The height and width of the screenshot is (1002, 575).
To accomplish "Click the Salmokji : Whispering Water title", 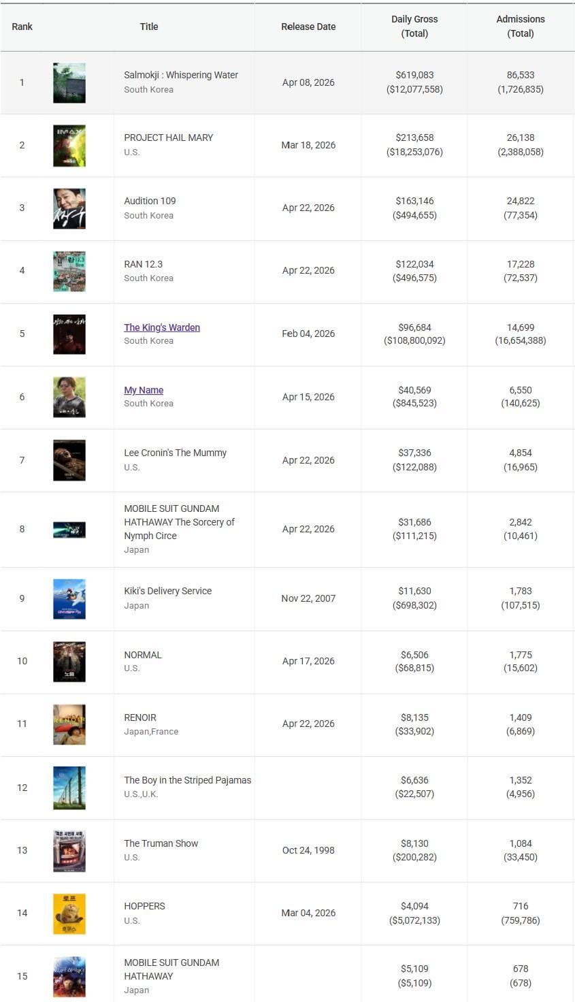I will (181, 75).
